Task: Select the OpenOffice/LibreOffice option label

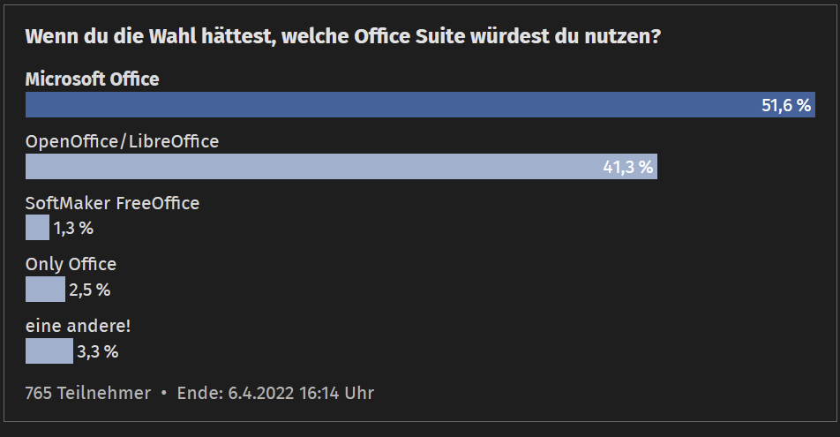Action: click(122, 141)
